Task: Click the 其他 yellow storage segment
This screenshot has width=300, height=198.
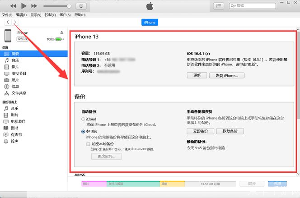Action: tap(173, 184)
